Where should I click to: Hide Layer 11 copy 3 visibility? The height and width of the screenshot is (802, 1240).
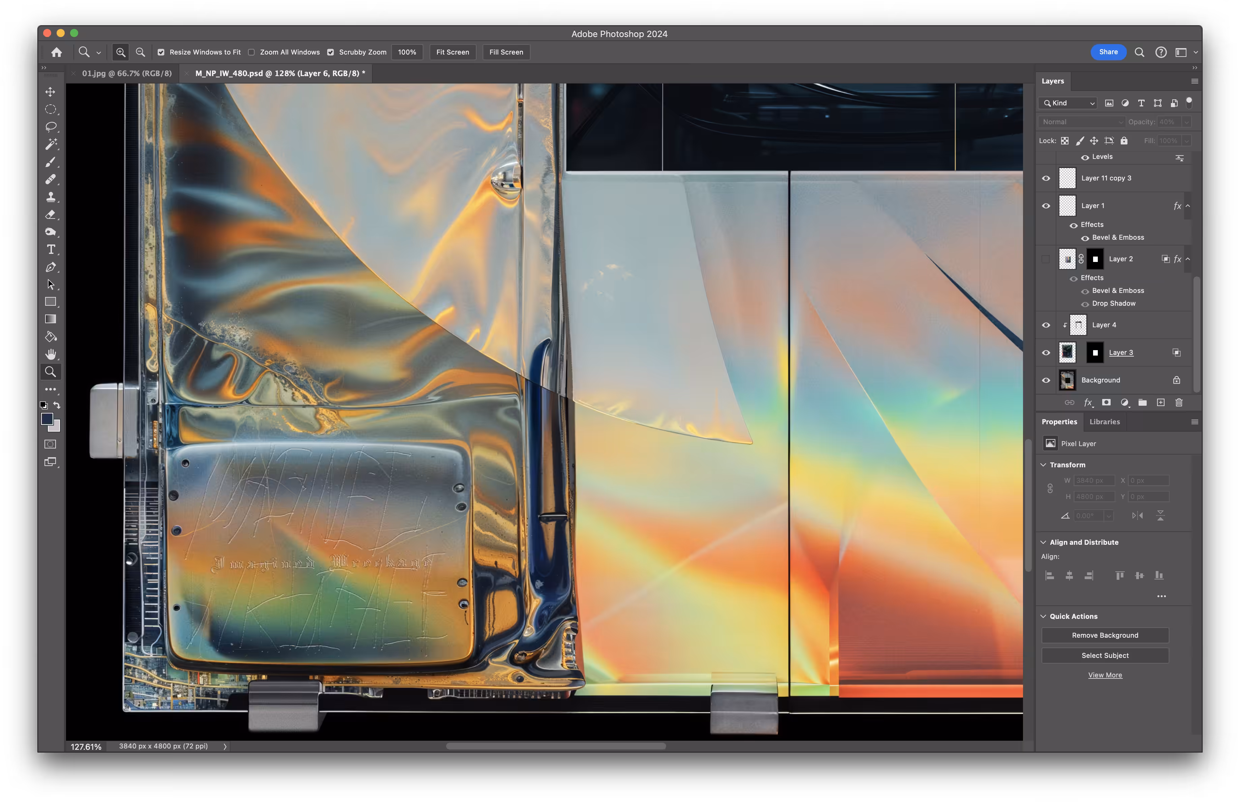(1046, 178)
